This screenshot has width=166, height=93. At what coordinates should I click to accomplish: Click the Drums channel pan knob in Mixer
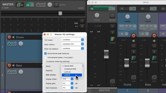(127, 17)
